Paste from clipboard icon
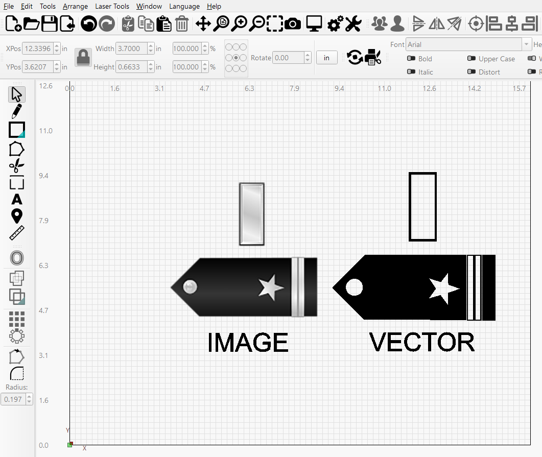Viewport: 542px width, 457px height. 164,24
